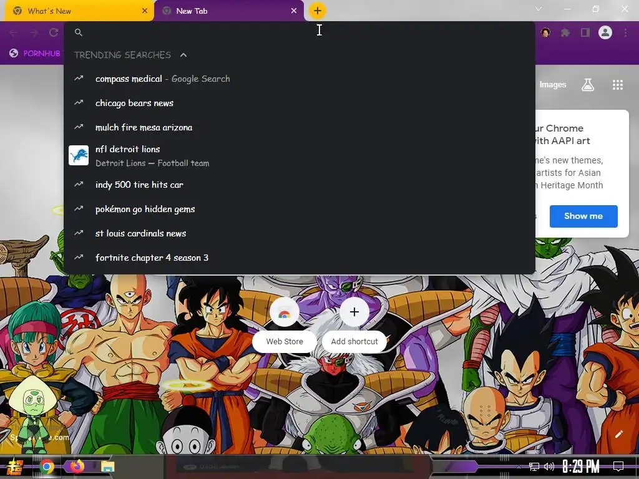Image resolution: width=639 pixels, height=479 pixels.
Task: Open a new tab with plus button
Action: tap(318, 11)
